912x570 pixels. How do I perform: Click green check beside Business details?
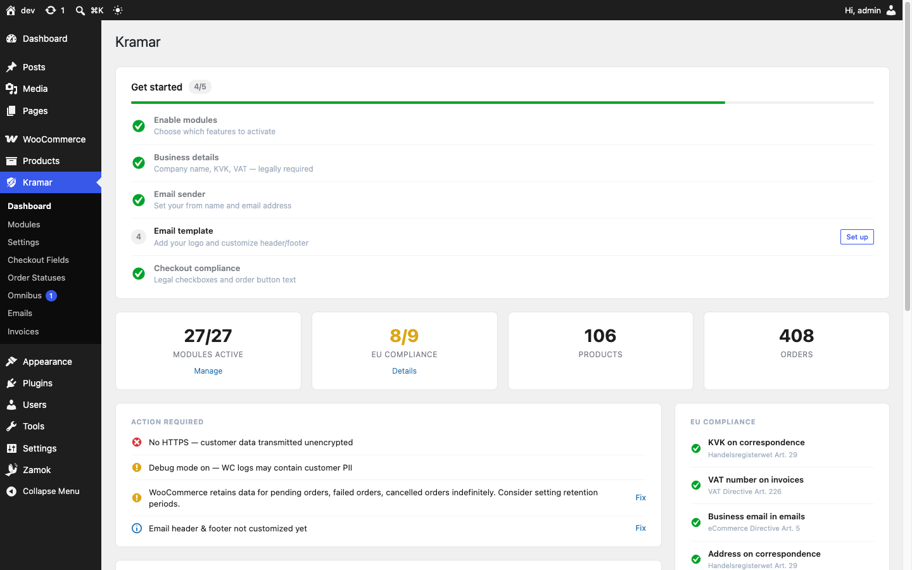[139, 163]
